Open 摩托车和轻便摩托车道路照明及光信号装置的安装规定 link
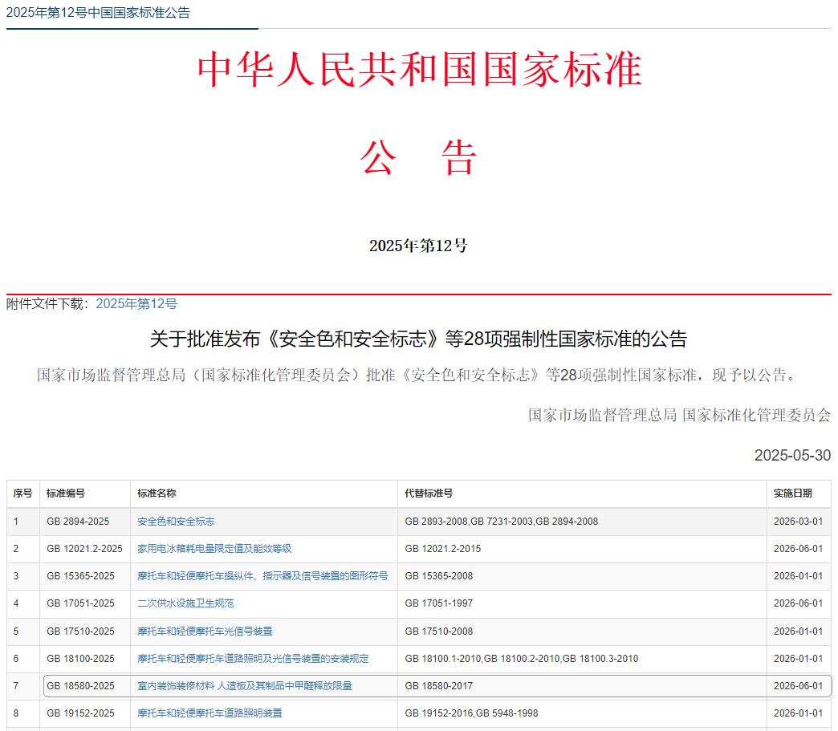 point(253,659)
